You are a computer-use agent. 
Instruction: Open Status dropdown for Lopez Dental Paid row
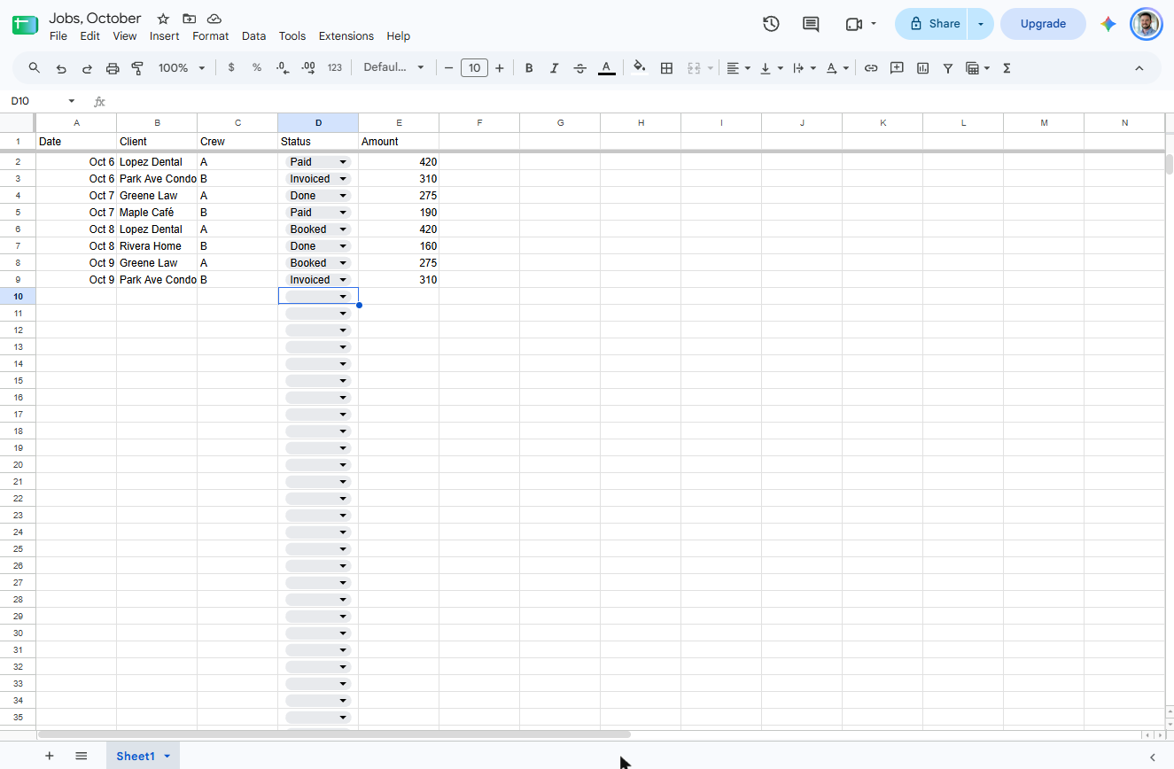coord(343,162)
